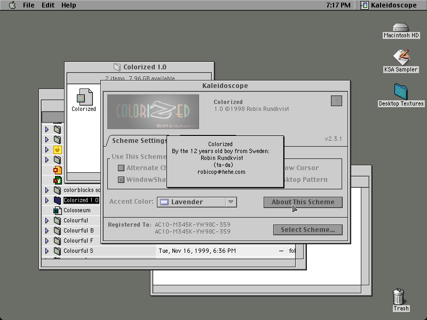Image resolution: width=427 pixels, height=320 pixels.
Task: Select the Colourful S folder name
Action: (x=78, y=251)
